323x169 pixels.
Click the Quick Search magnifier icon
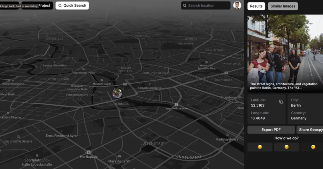60,5
